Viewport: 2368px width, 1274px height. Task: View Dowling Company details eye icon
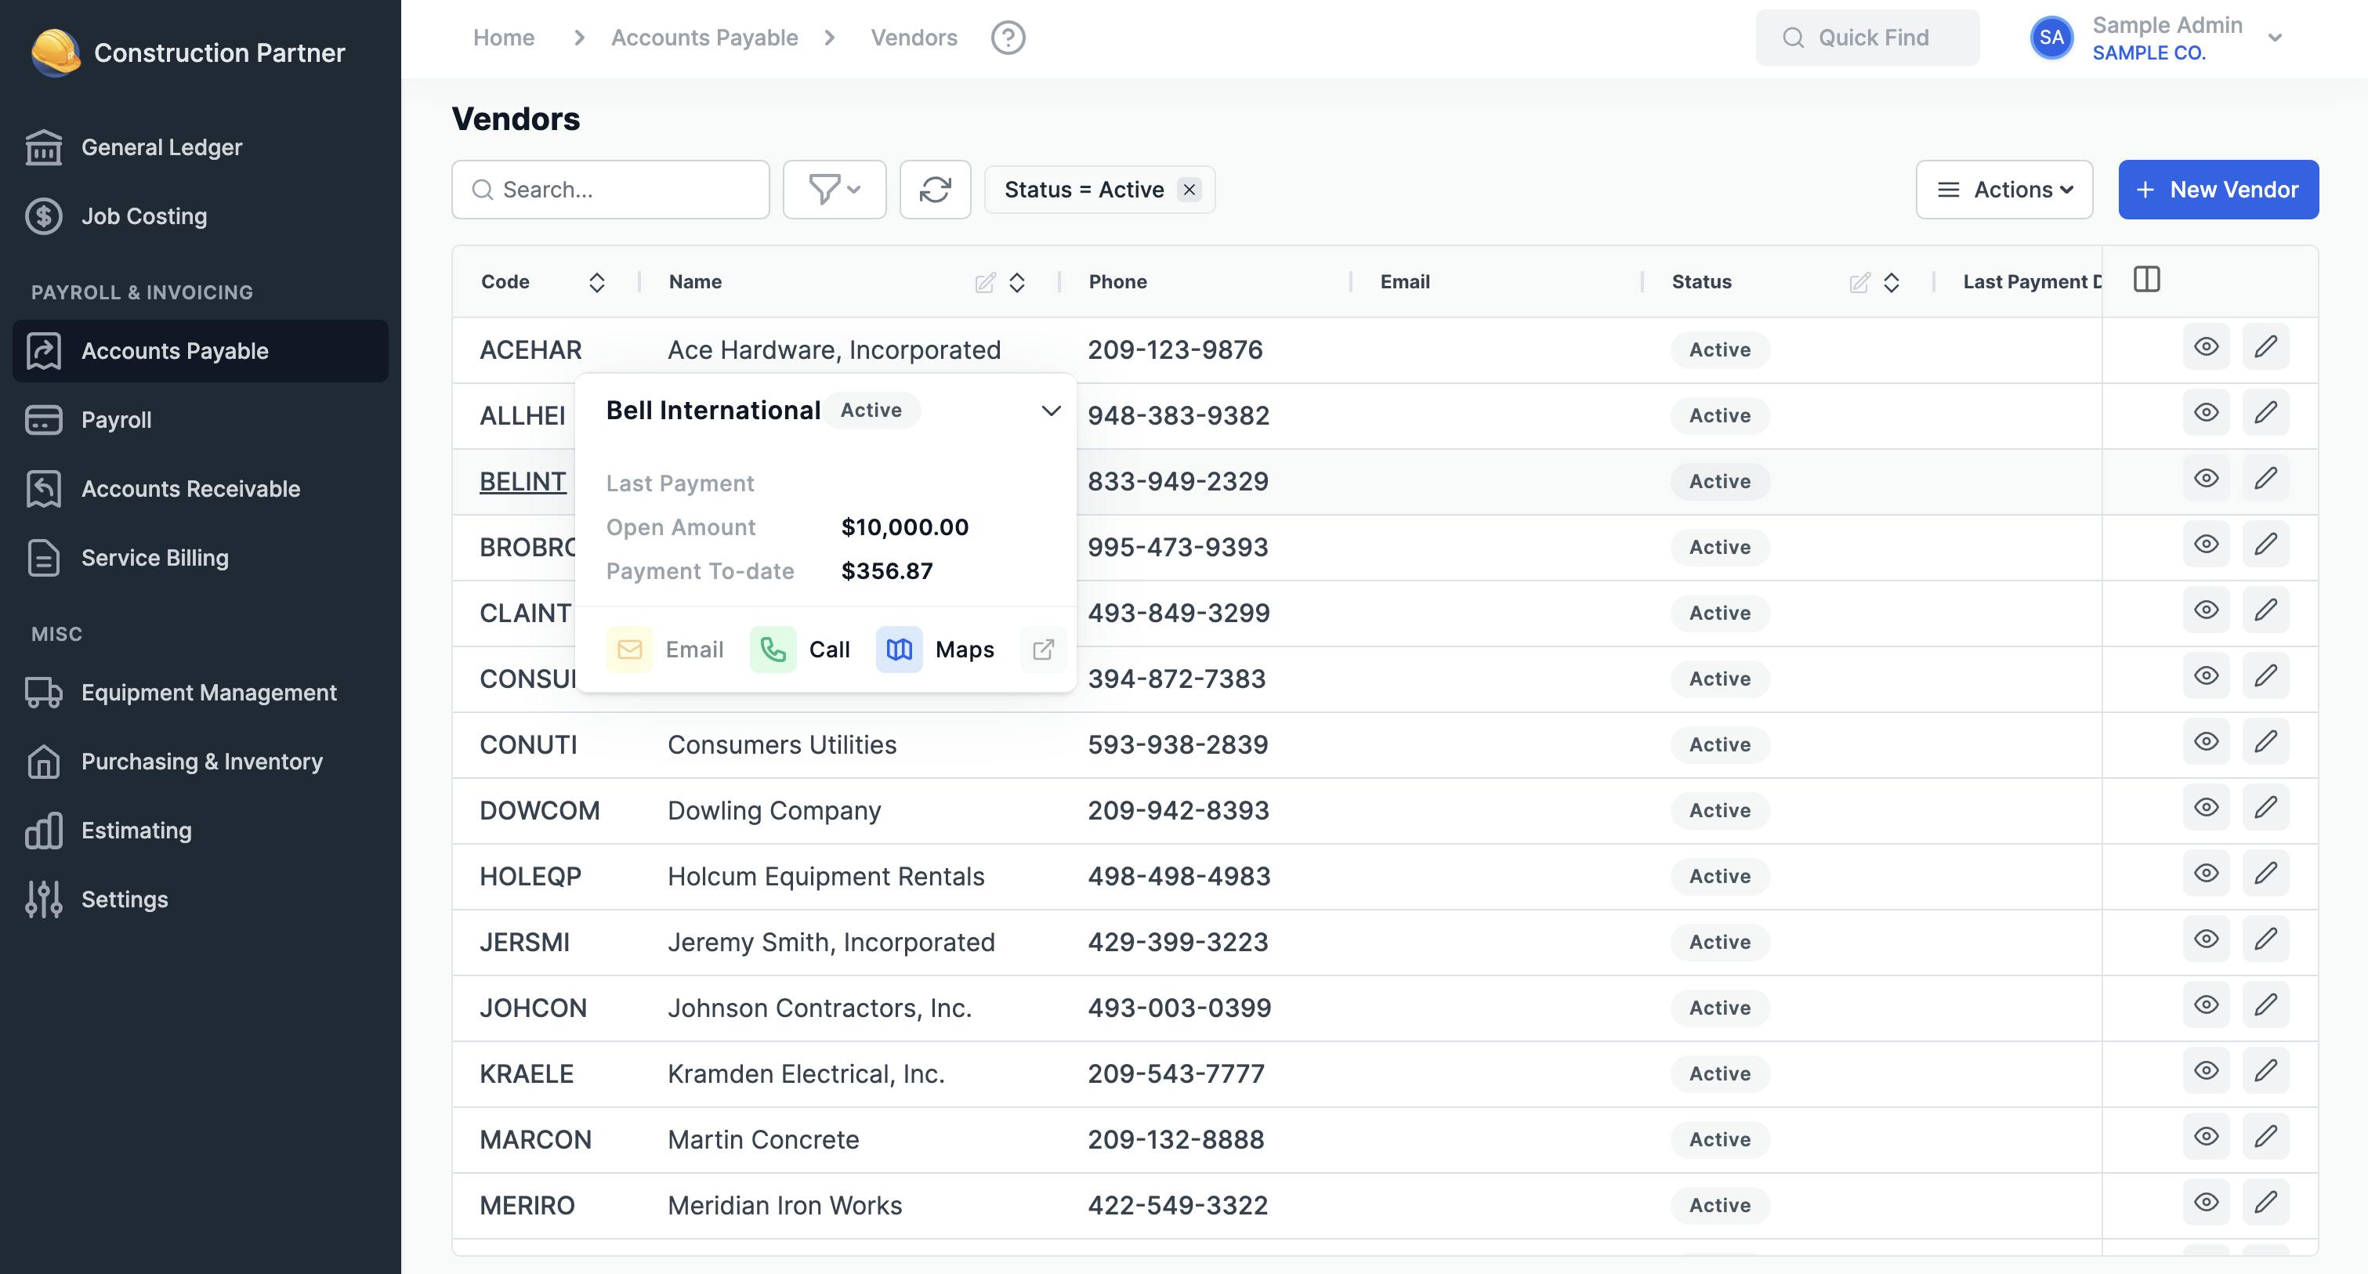[2207, 807]
